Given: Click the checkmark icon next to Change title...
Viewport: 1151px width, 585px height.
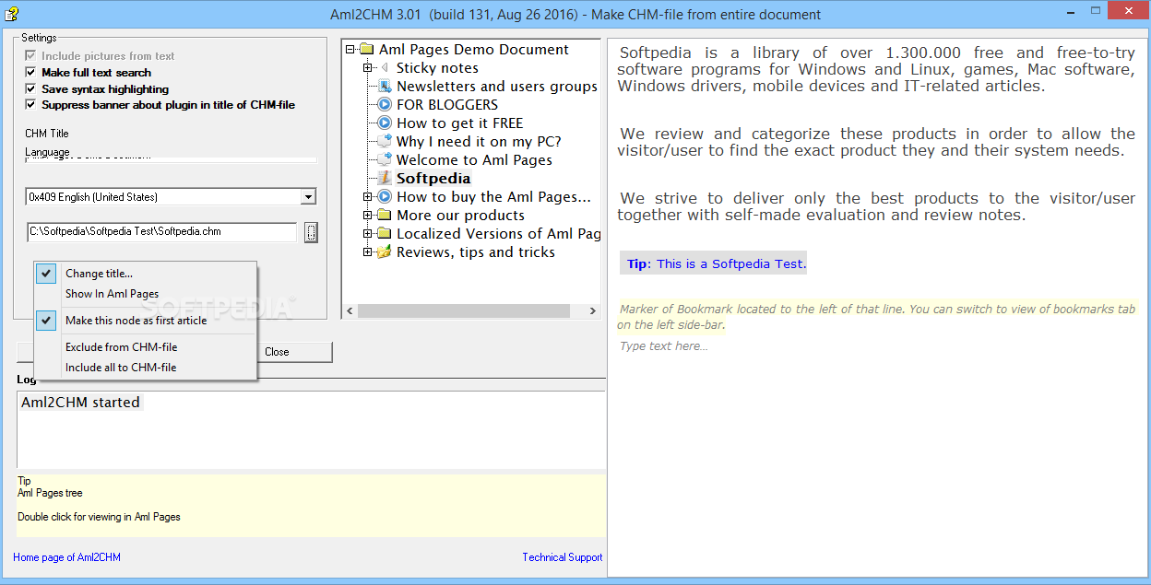Looking at the screenshot, I should coord(48,274).
